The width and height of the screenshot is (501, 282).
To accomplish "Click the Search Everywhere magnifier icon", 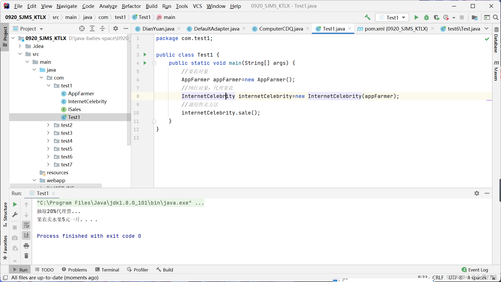I will pos(495,17).
